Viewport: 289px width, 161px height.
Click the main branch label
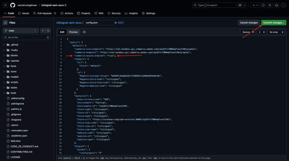click(121, 23)
